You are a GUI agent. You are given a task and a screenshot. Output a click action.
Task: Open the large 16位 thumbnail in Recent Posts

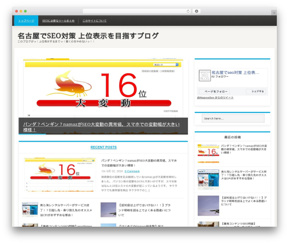[x=60, y=175]
